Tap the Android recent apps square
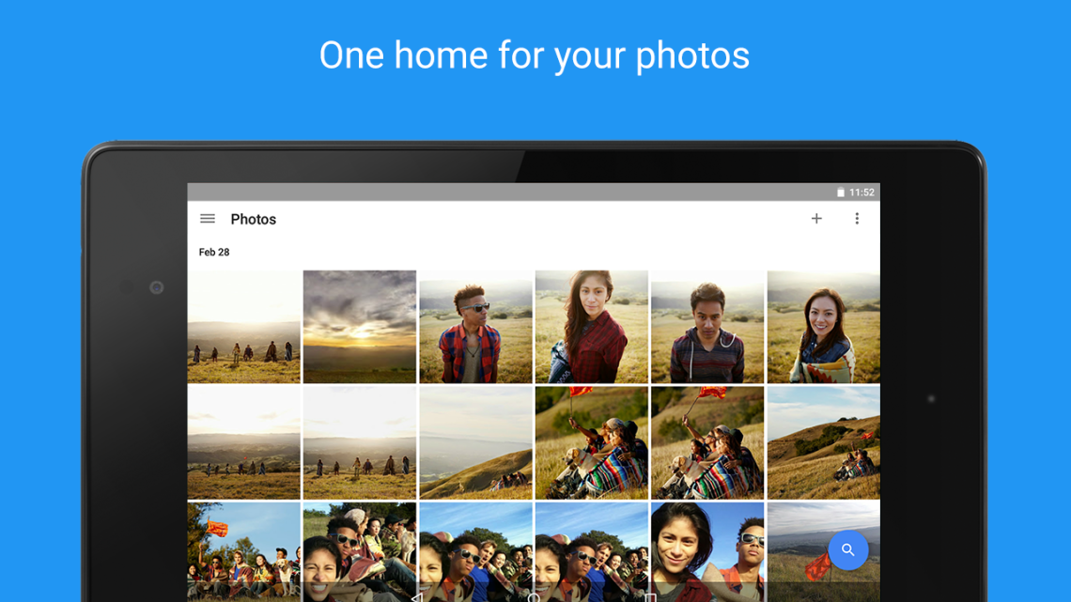The image size is (1071, 602). [650, 596]
